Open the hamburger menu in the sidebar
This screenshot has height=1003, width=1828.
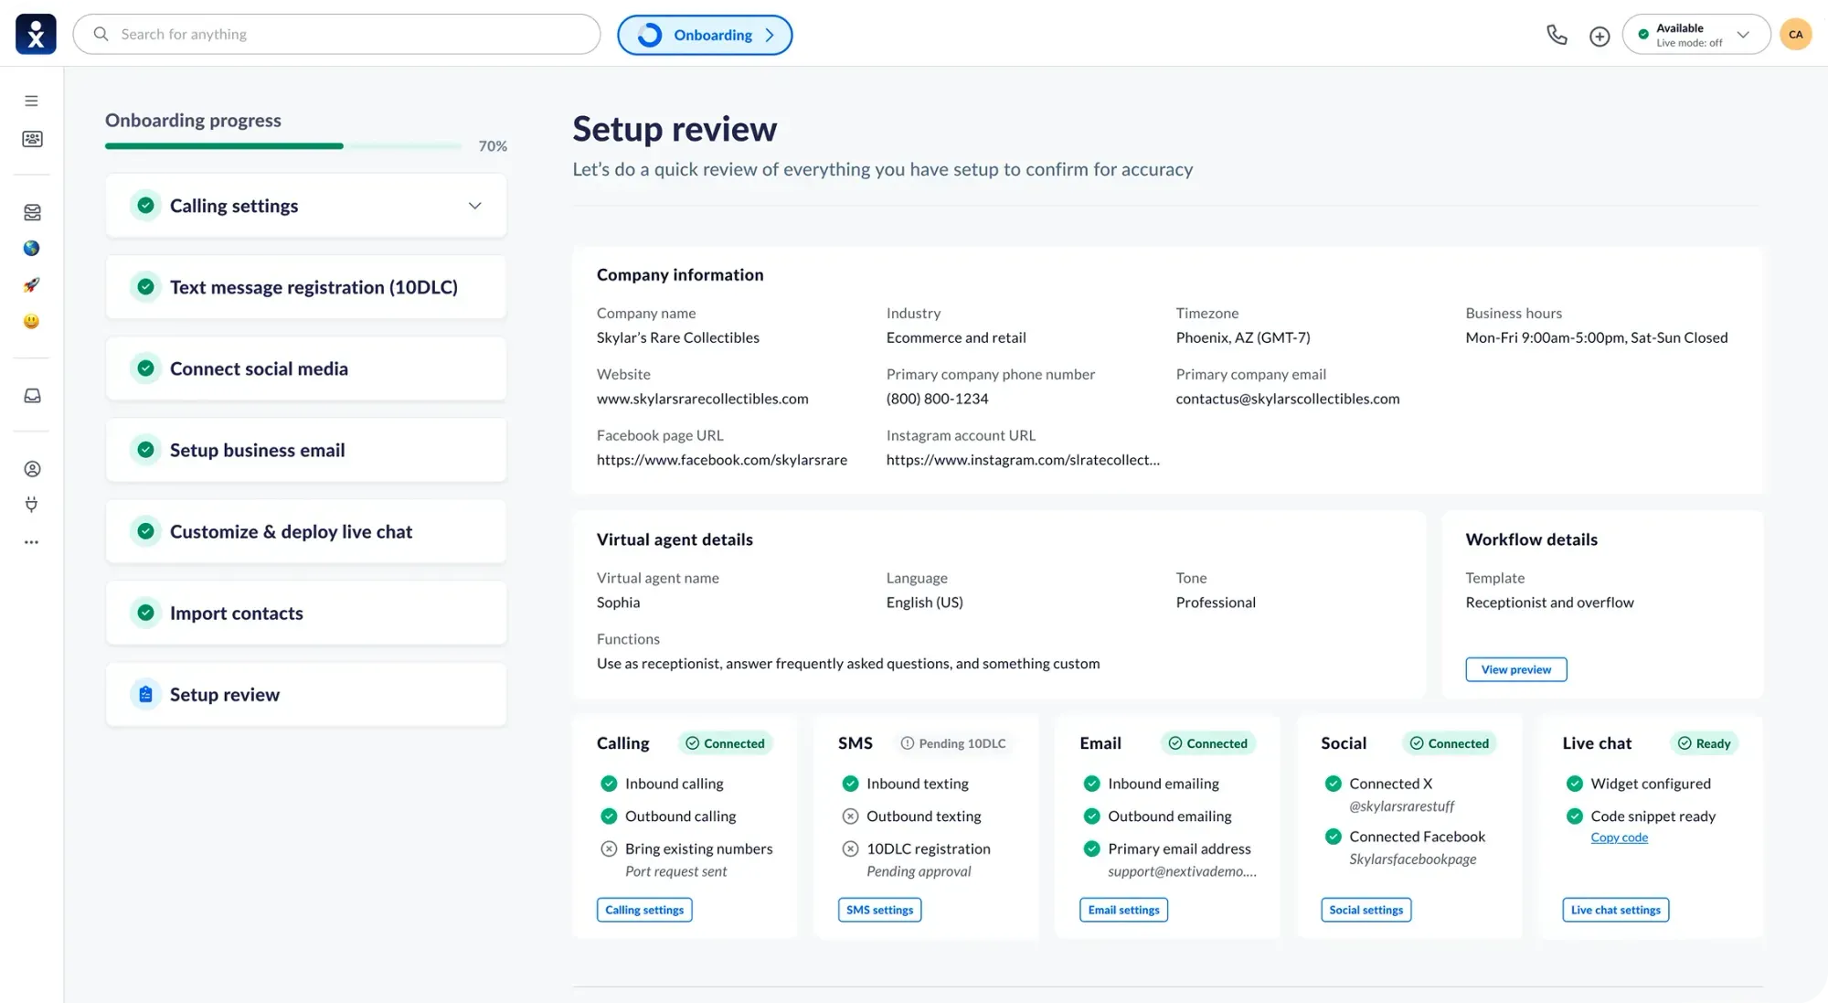pyautogui.click(x=32, y=101)
